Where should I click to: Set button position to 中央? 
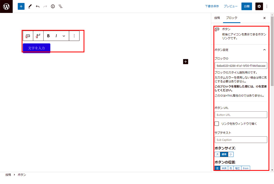tap(224, 168)
